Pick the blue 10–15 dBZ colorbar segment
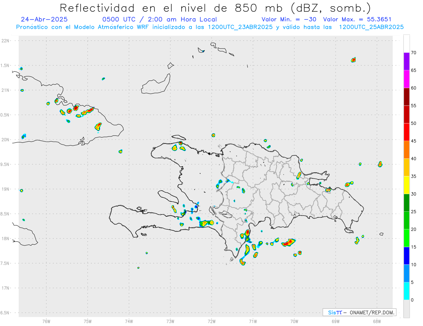The width and height of the screenshot is (423, 326). click(406, 256)
